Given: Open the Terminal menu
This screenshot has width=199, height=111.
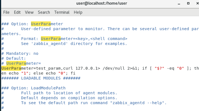Looking at the screenshot, I should [x=62, y=12].
